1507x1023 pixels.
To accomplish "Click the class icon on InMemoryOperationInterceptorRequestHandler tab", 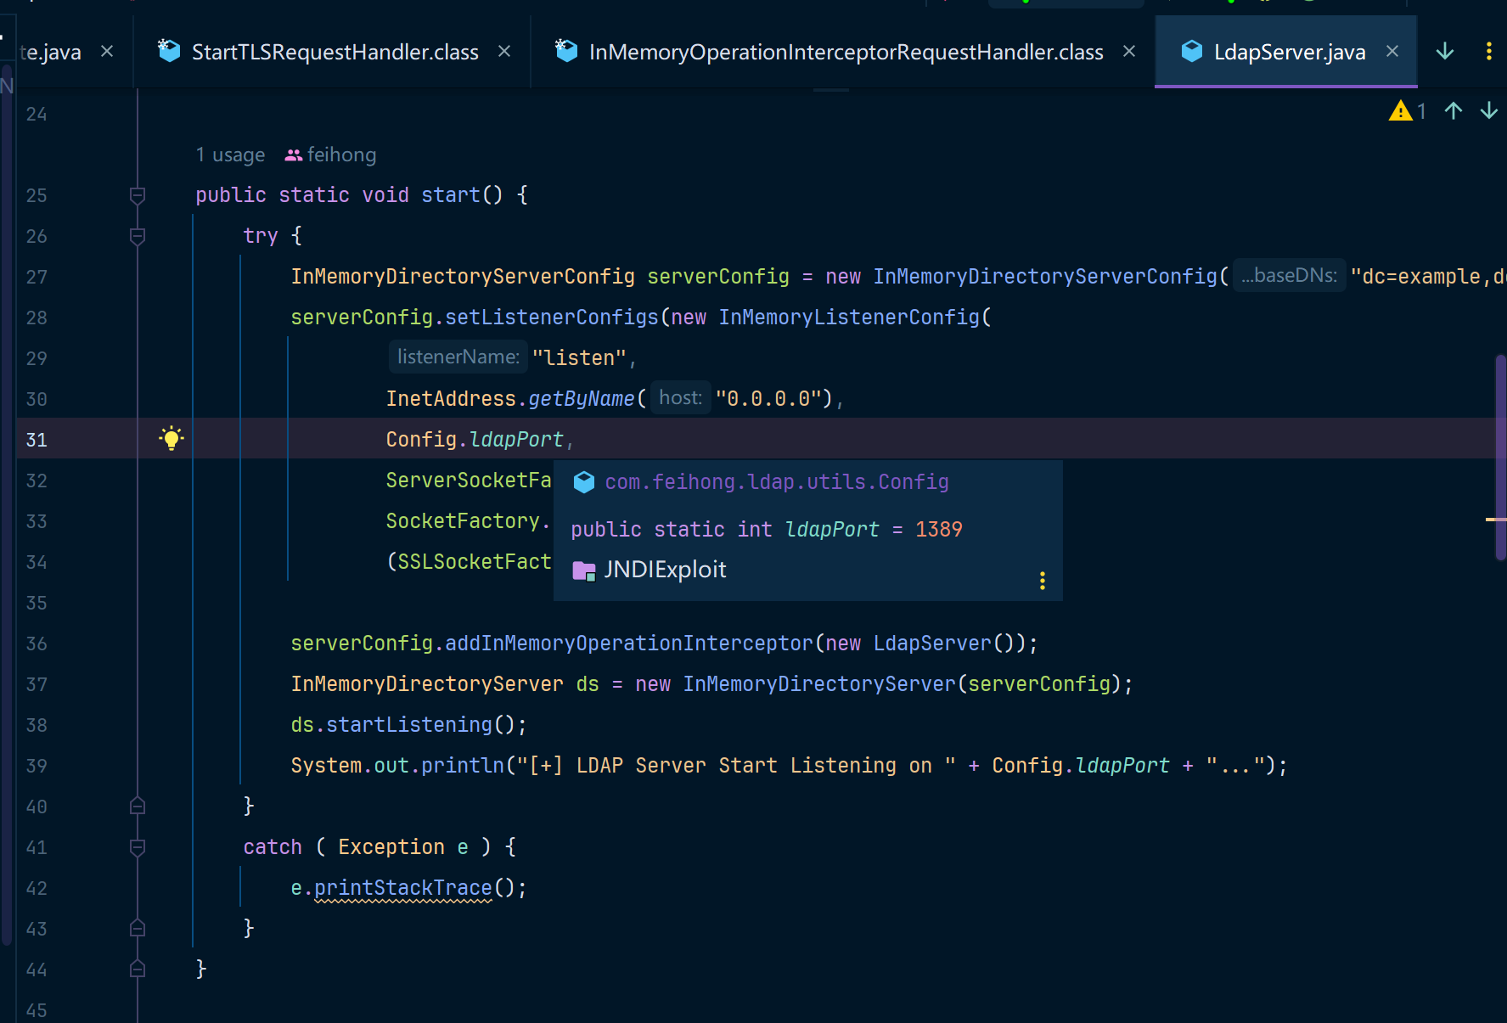I will coord(565,51).
